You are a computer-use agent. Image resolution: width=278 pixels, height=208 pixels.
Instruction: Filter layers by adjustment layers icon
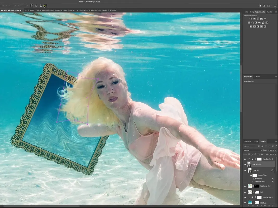pos(262,146)
